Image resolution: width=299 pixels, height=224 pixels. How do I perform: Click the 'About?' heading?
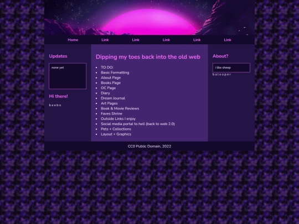tap(220, 56)
